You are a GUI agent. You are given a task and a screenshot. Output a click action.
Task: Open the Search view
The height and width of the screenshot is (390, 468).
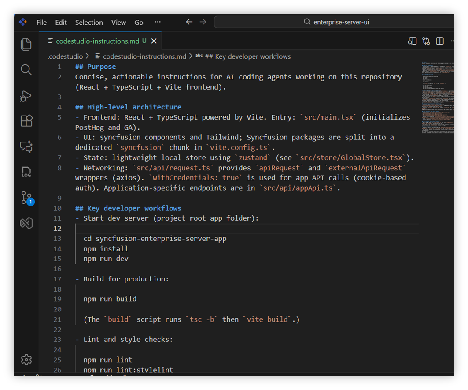[26, 70]
